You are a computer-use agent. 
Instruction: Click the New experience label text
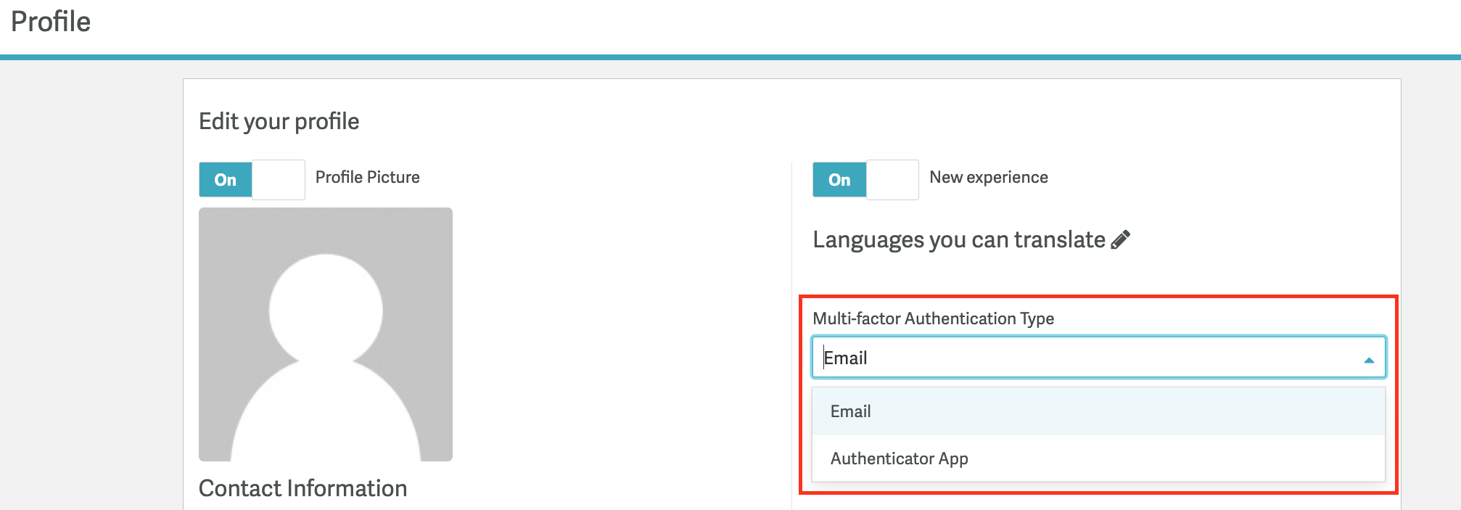point(989,177)
